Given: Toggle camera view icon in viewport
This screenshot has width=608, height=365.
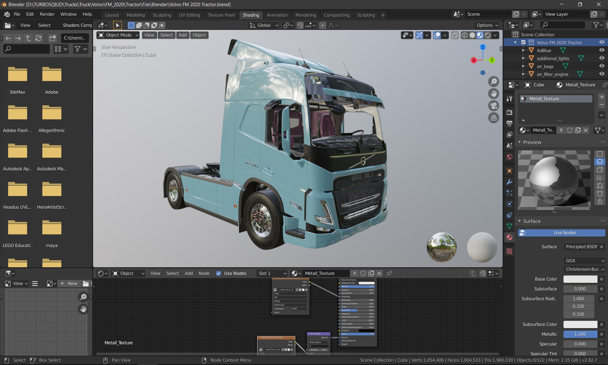Looking at the screenshot, I should tap(494, 106).
